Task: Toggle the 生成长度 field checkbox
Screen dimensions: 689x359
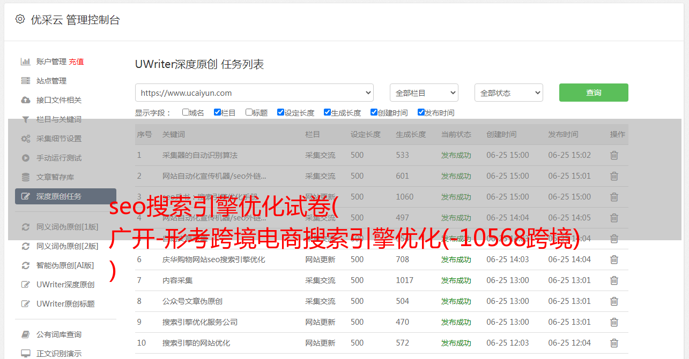Action: pos(327,112)
